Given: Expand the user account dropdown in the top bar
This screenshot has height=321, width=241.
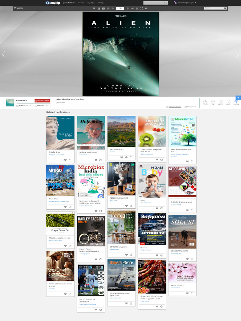Looking at the screenshot, I should pyautogui.click(x=185, y=3).
